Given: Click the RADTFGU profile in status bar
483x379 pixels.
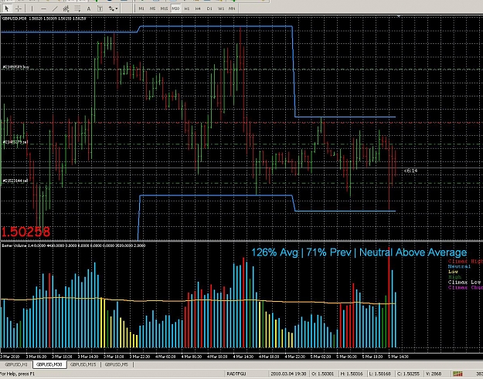Looking at the screenshot, I should [x=236, y=374].
